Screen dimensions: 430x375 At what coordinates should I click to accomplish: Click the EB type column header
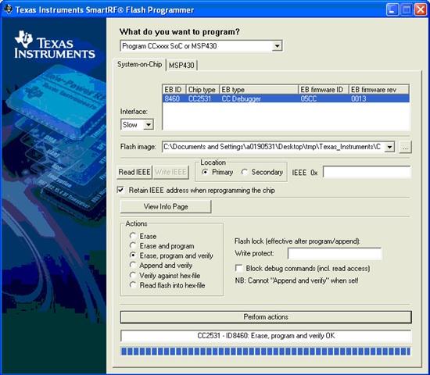[x=259, y=90]
